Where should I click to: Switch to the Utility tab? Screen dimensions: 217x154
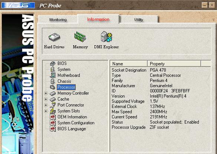coord(138,20)
